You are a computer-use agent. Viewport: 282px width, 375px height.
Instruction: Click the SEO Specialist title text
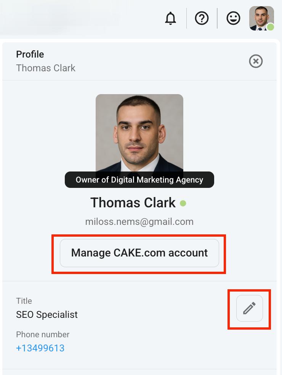click(x=47, y=314)
